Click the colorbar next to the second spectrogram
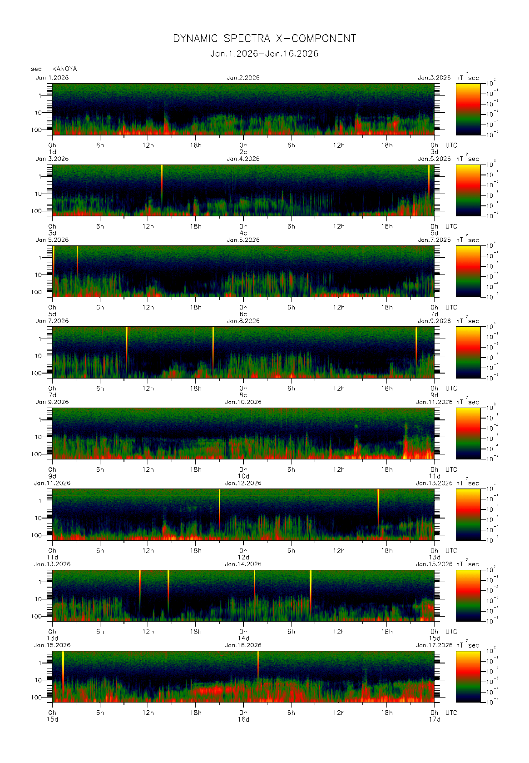Image resolution: width=529 pixels, height=763 pixels. point(468,190)
